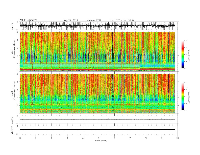Click the "6" kHz tick of the ch.1 spectrogram
This screenshot has height=155, width=200.
tap(18, 48)
